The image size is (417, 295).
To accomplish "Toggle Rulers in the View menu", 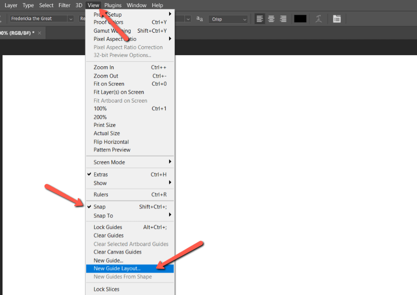I will point(101,195).
